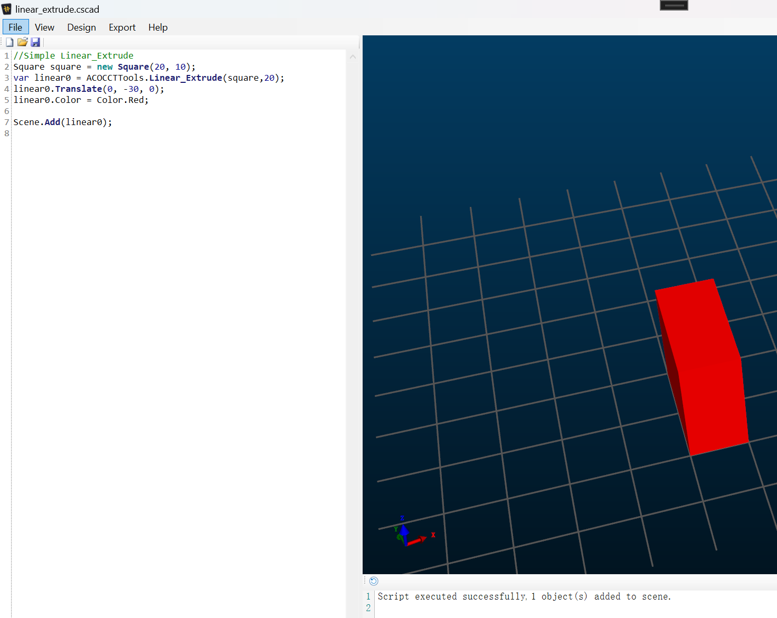
Task: Create a new file with the toolbar icon
Action: [x=10, y=42]
